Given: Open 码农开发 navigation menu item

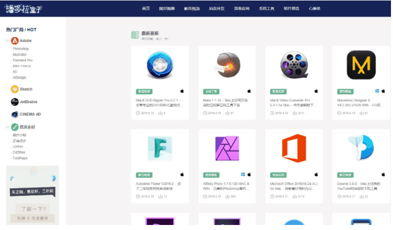Looking at the screenshot, I should [217, 9].
